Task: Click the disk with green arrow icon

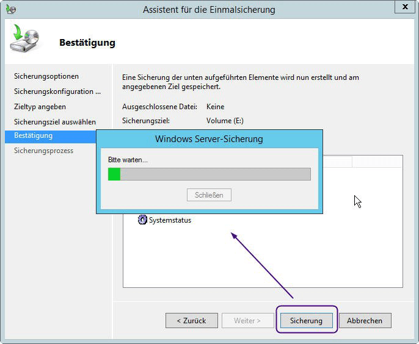Action: [25, 40]
